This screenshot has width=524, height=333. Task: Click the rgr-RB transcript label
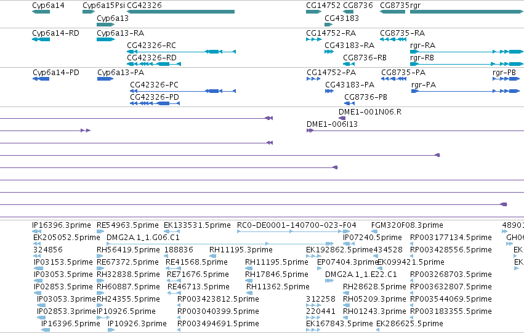pos(422,57)
